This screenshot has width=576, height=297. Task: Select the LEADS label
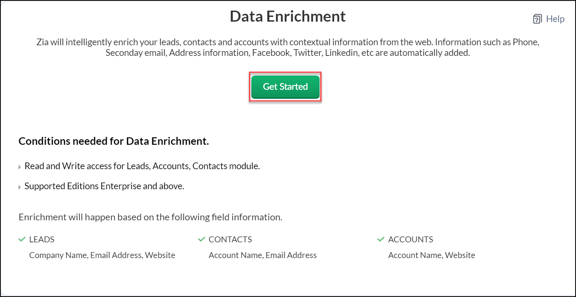42,240
